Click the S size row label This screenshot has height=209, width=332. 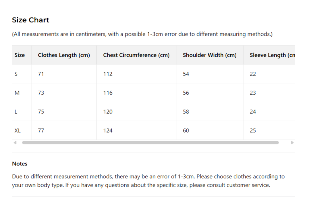pyautogui.click(x=16, y=74)
